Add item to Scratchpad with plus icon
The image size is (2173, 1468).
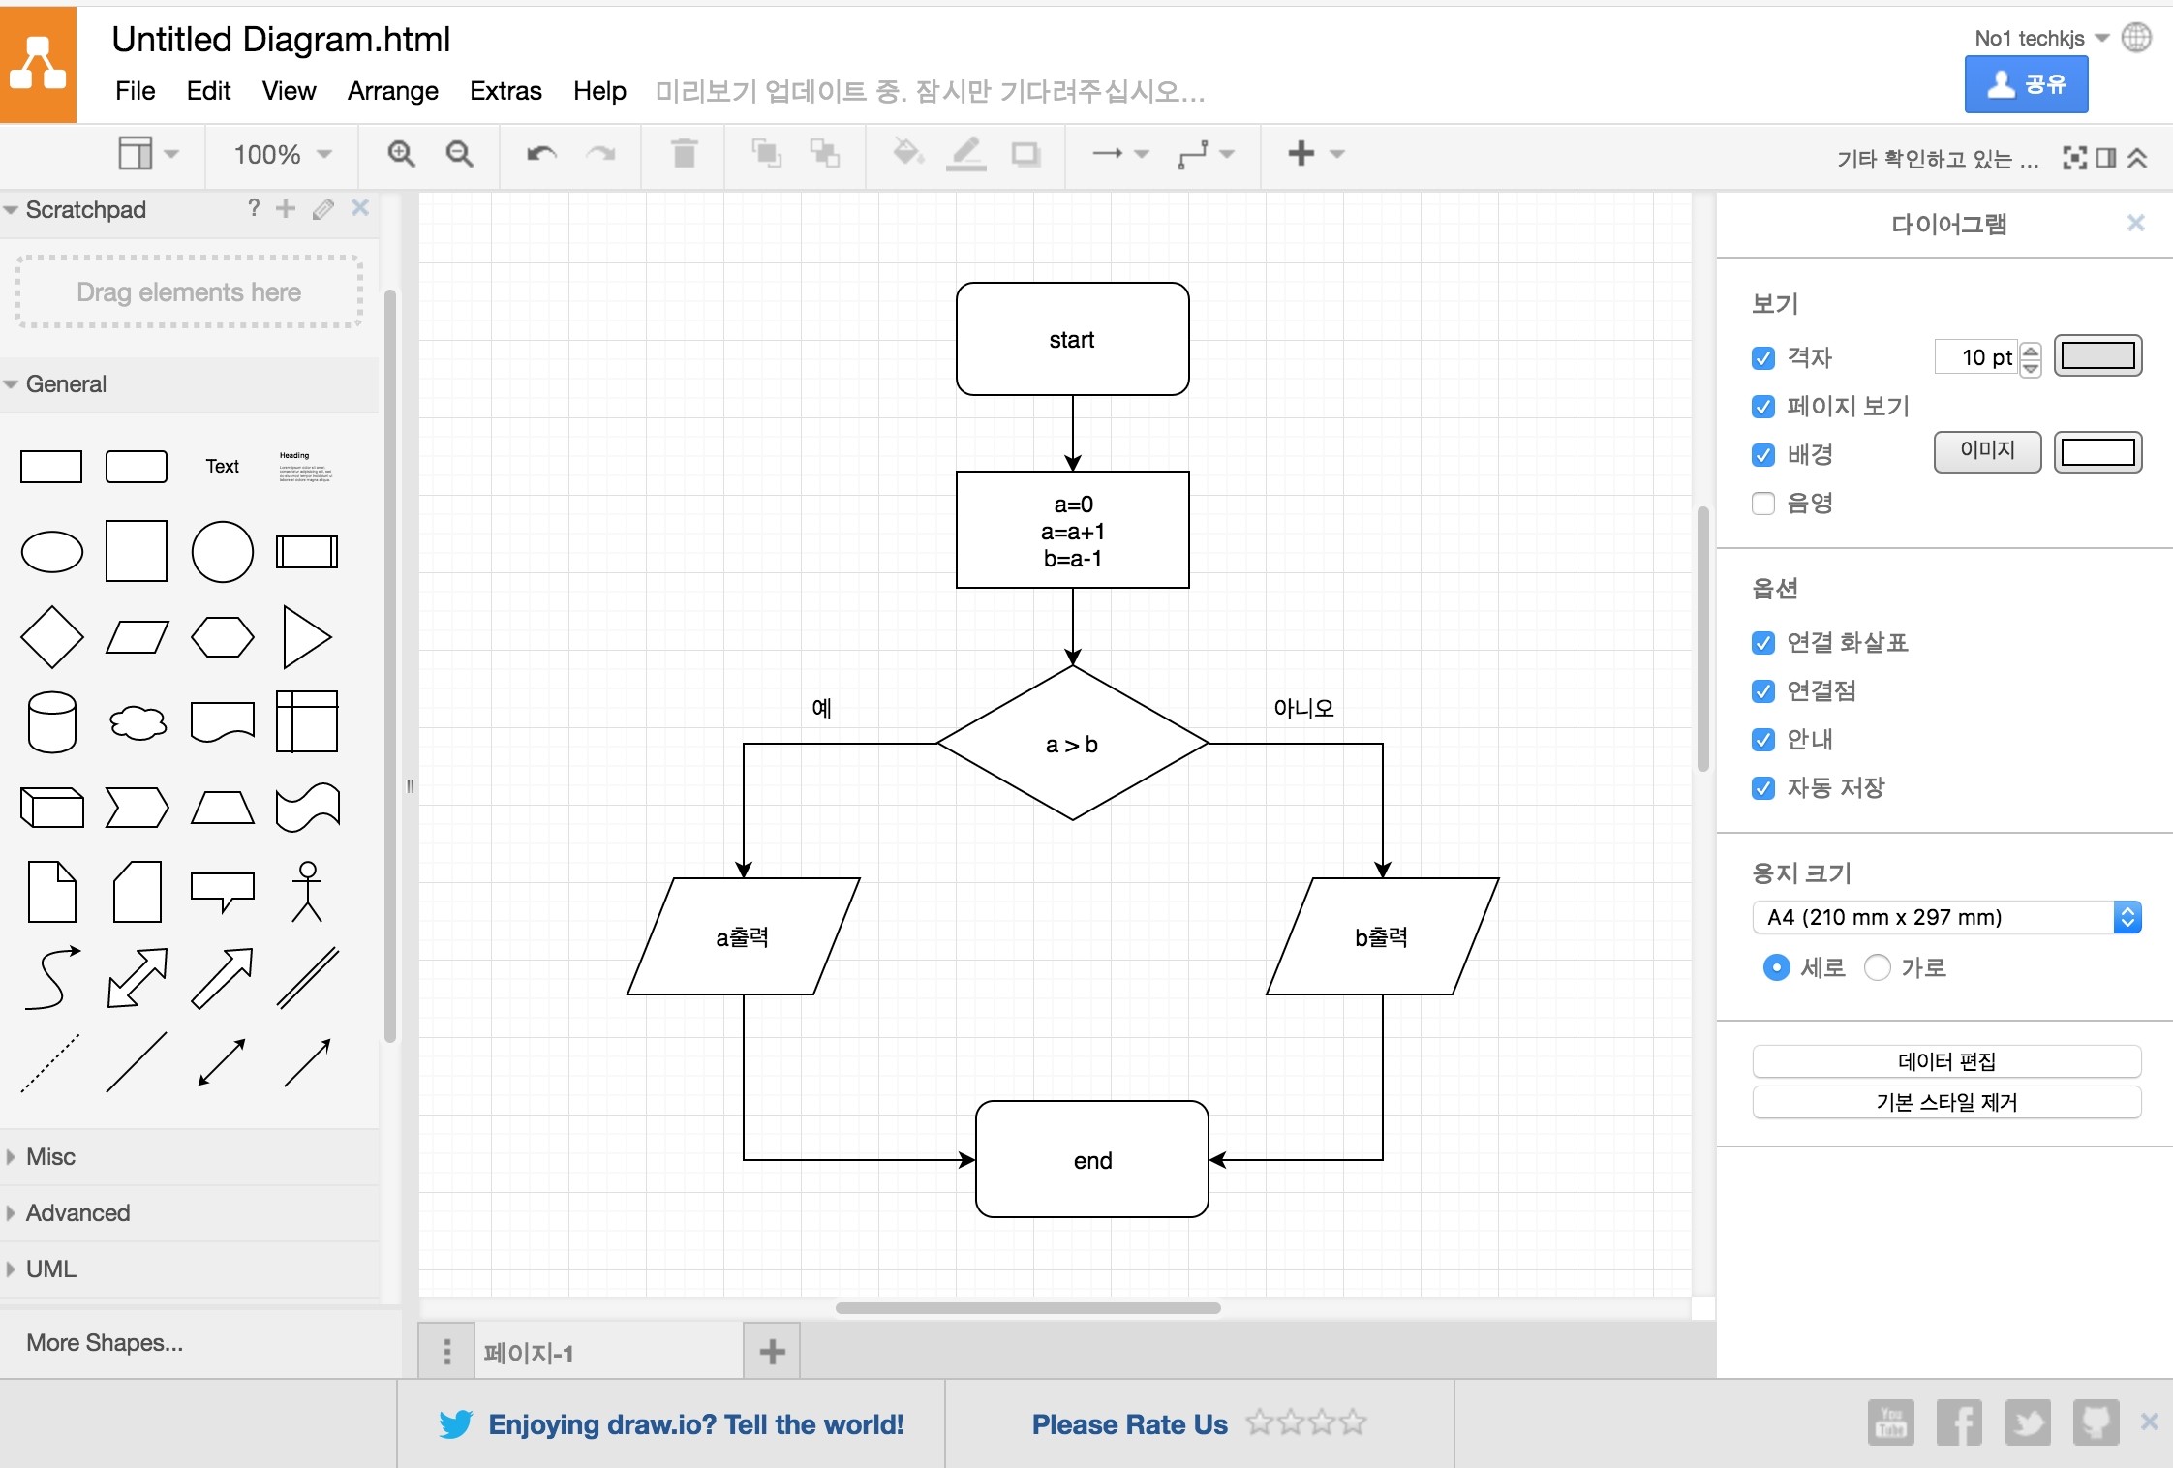285,208
